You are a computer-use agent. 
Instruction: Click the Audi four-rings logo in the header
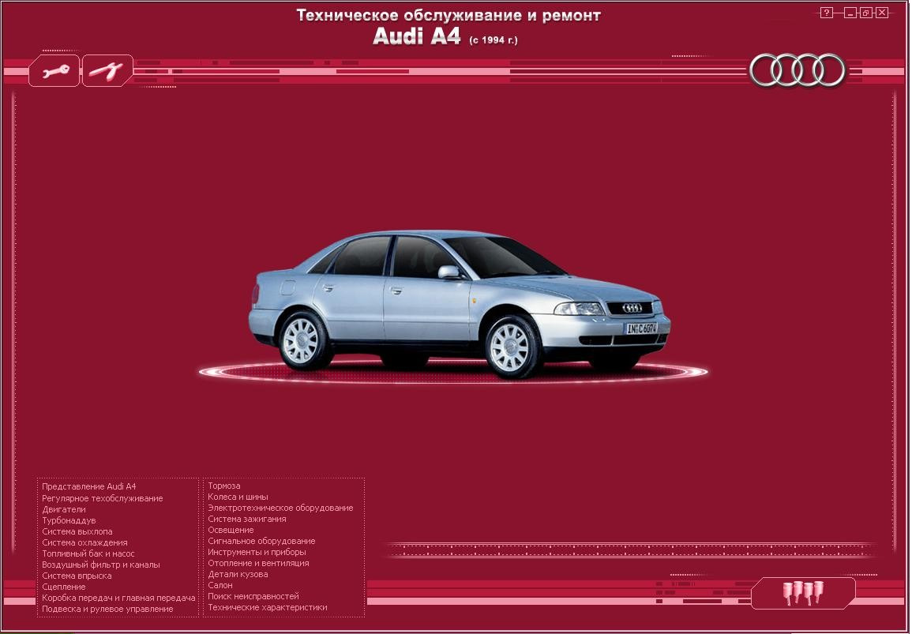[797, 70]
